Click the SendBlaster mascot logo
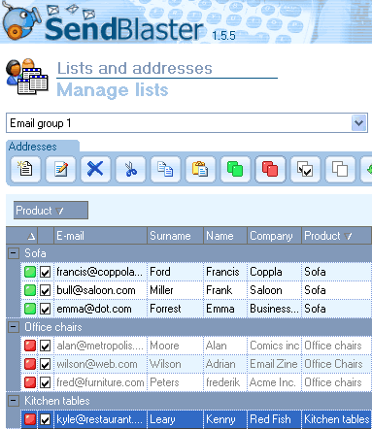Viewport: 372px width, 429px height. tap(21, 21)
